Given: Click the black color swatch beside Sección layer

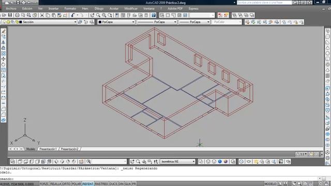Looking at the screenshot, I should click(x=21, y=22).
